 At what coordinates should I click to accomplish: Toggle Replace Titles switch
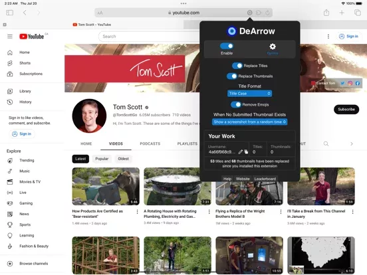pyautogui.click(x=237, y=66)
